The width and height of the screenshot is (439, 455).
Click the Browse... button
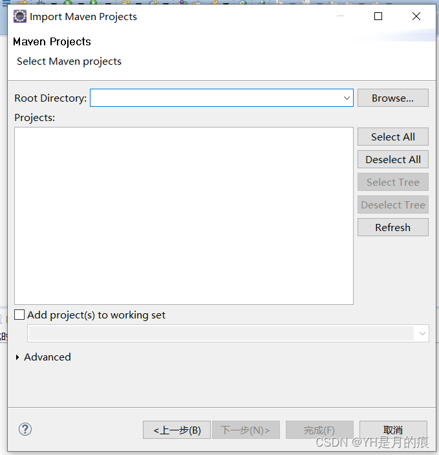(x=392, y=98)
